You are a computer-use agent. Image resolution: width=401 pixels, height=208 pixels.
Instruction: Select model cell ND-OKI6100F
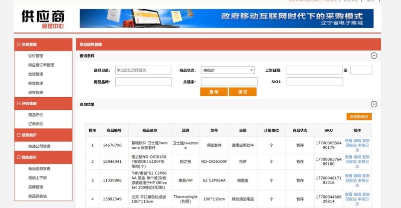tap(214, 162)
